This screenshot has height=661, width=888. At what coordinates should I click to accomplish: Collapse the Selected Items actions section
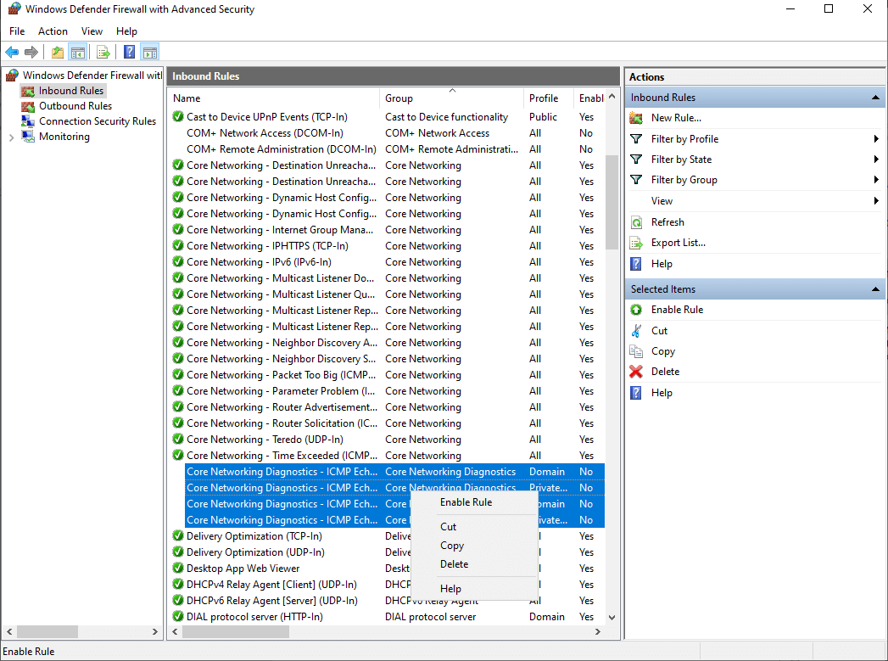tap(875, 288)
